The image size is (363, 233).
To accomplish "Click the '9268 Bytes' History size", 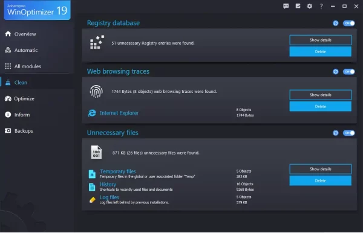I will point(245,190).
